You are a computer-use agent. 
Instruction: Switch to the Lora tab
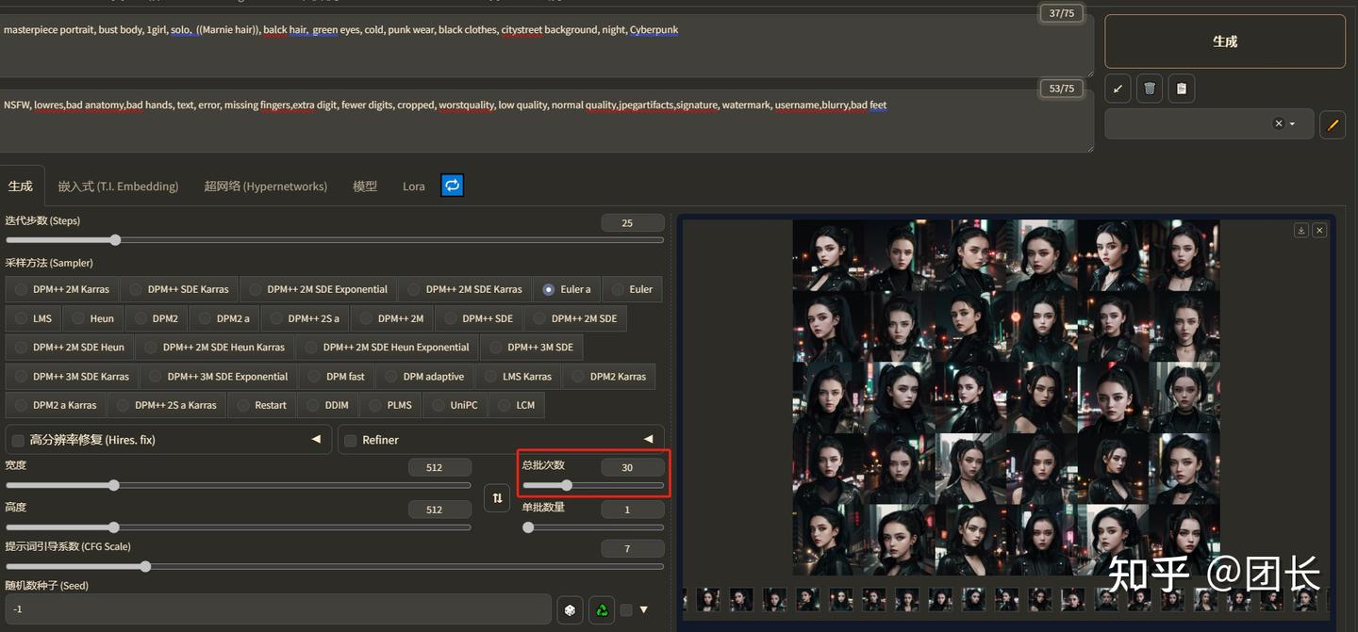coord(414,186)
